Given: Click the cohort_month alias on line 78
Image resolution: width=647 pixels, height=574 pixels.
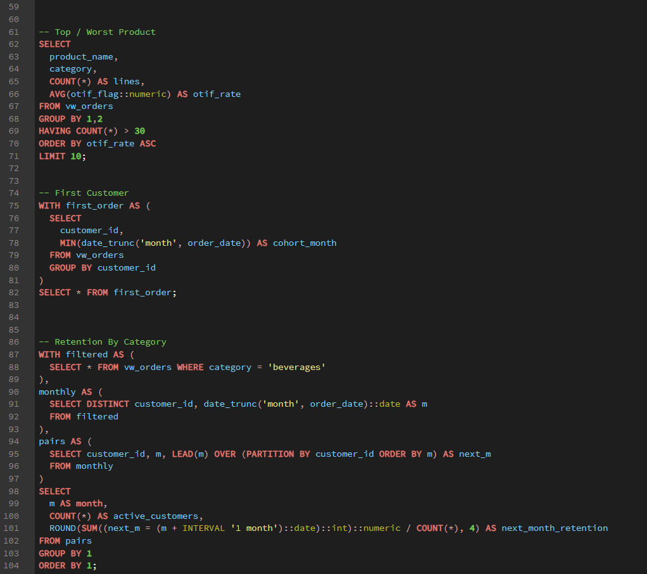Looking at the screenshot, I should pos(305,243).
